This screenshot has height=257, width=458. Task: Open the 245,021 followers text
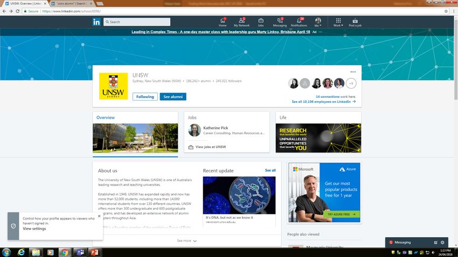[228, 81]
